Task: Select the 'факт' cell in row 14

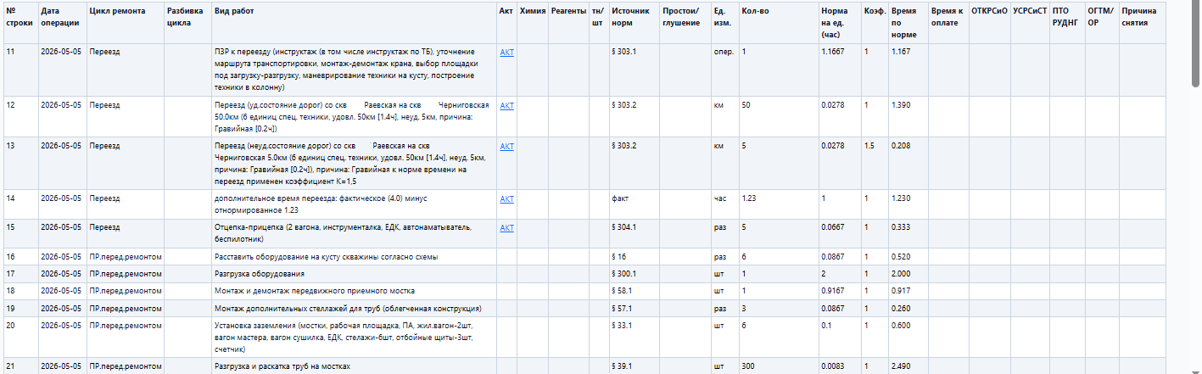Action: coord(634,204)
